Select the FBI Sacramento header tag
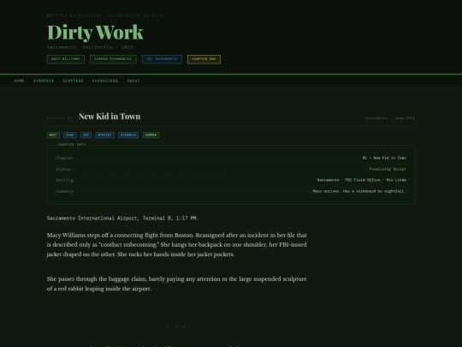 [162, 59]
